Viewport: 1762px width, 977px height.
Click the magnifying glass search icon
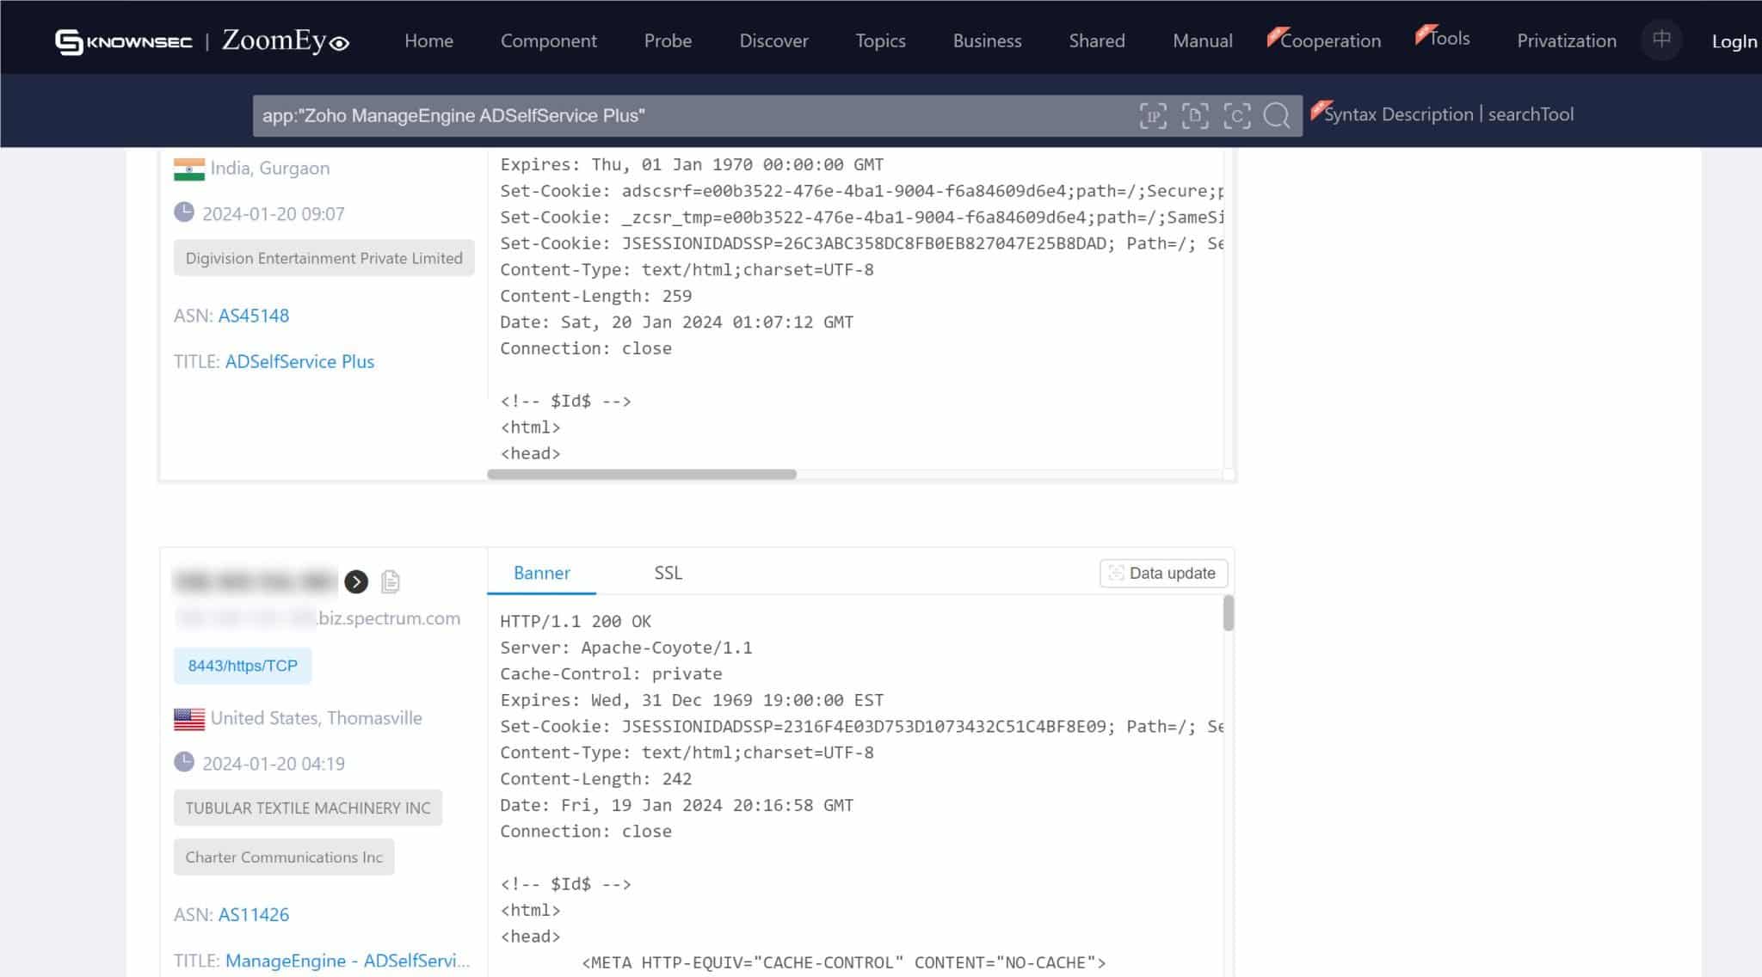[x=1277, y=115]
